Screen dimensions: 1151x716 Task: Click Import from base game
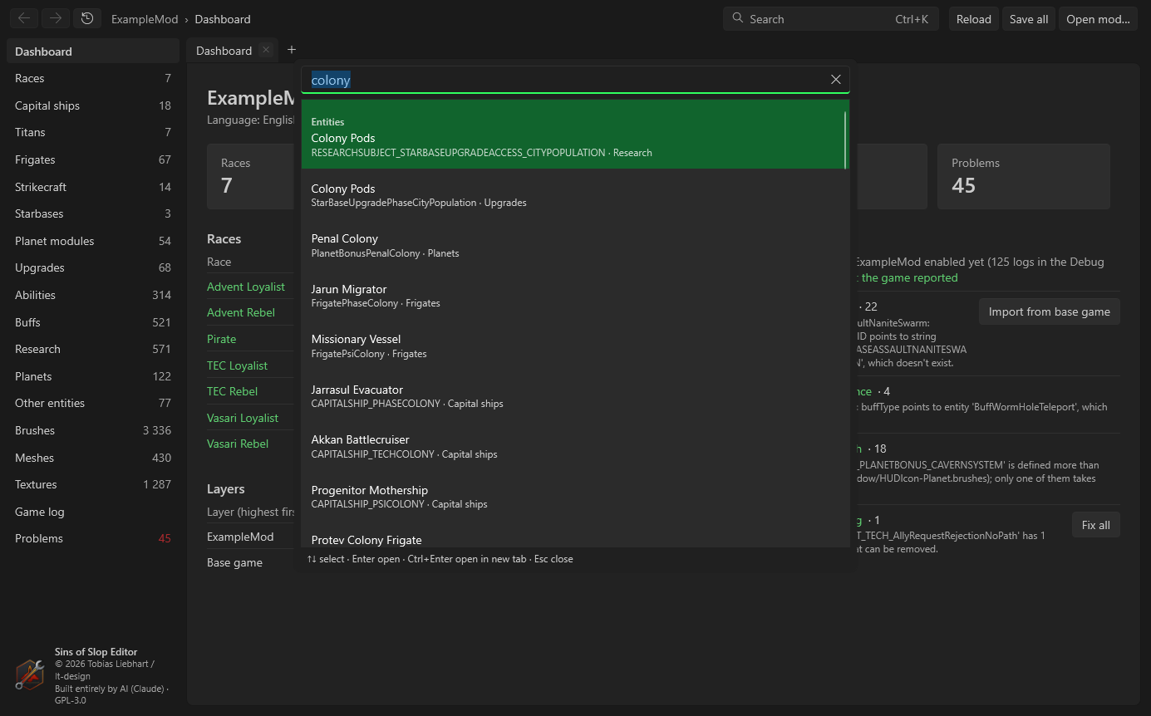pyautogui.click(x=1050, y=311)
